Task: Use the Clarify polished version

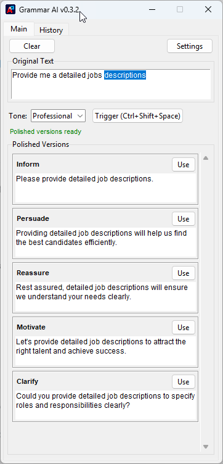Action: pos(184,382)
